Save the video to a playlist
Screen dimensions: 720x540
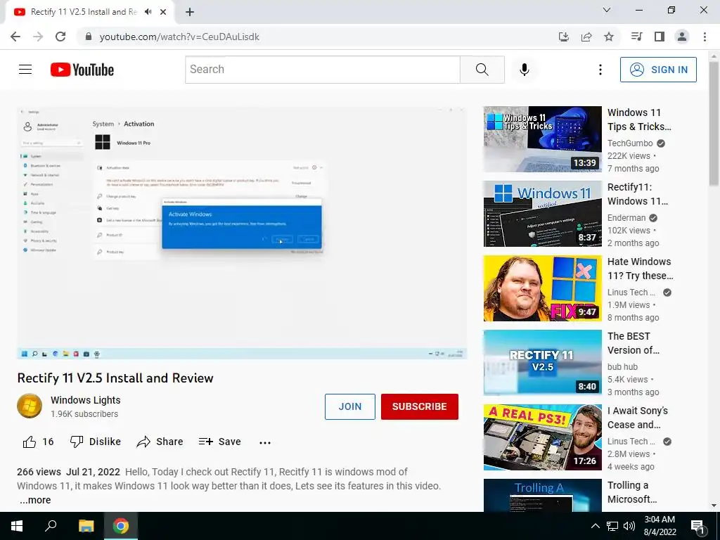pos(219,442)
